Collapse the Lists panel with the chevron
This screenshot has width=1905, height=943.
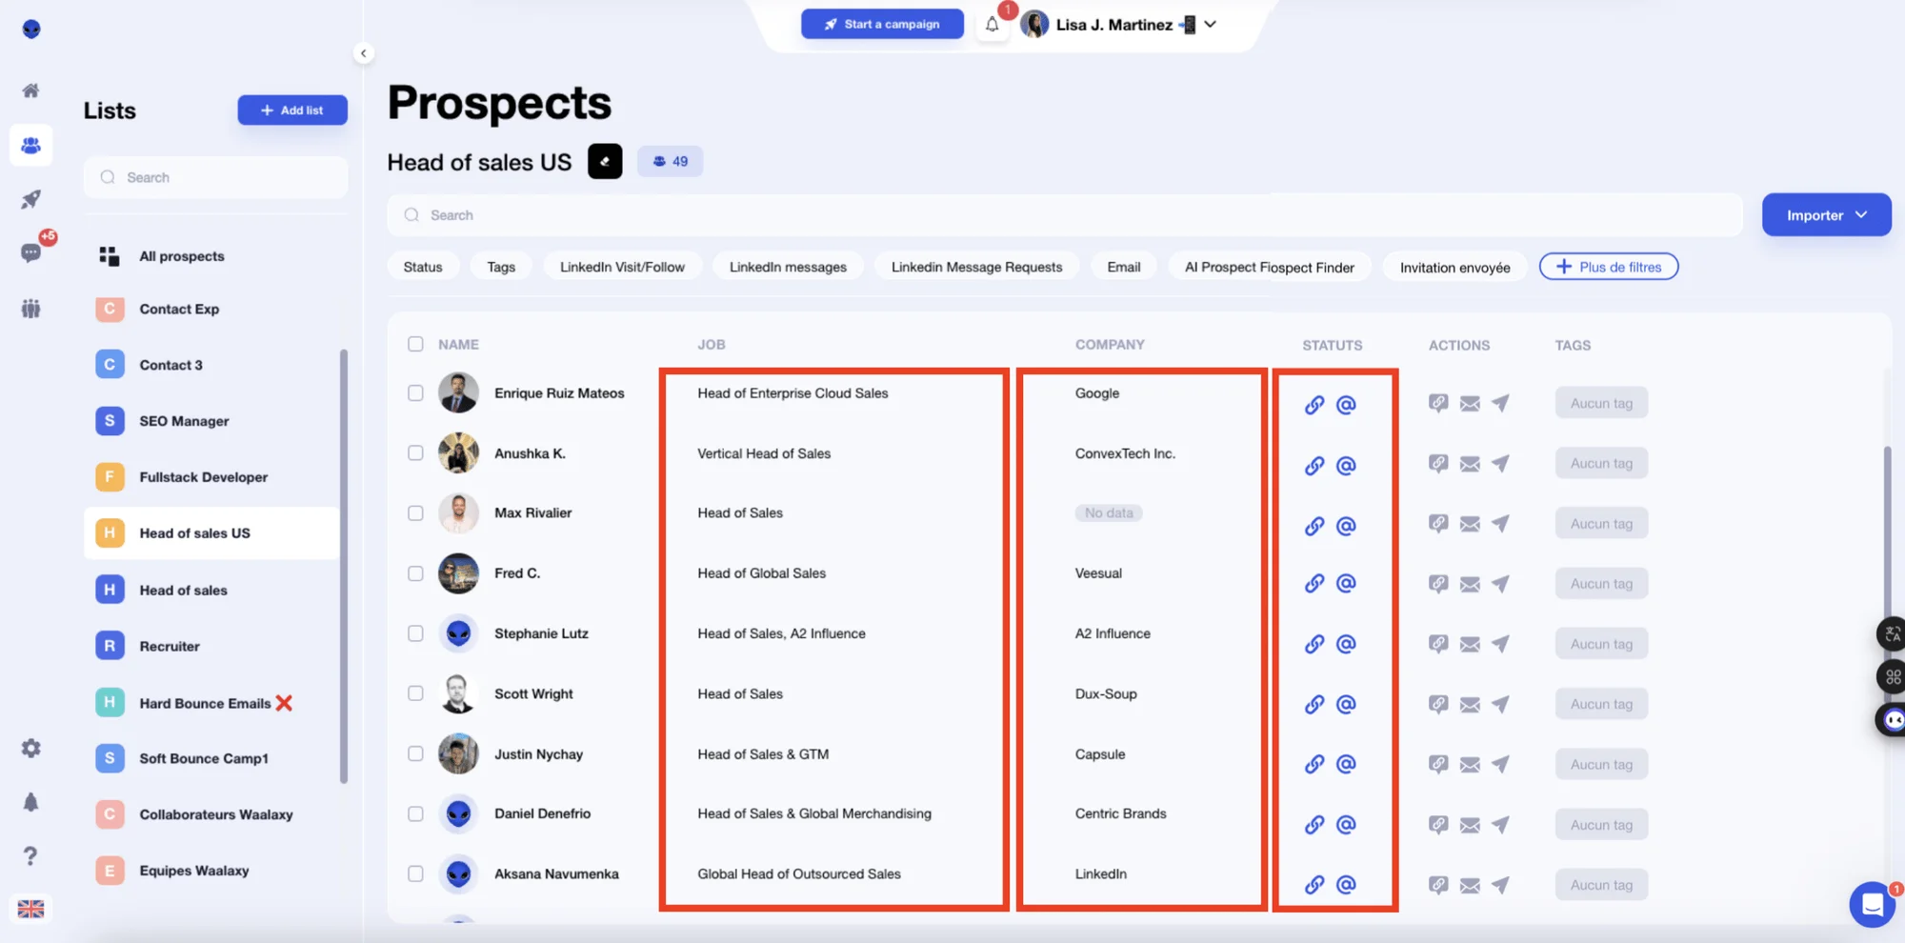(x=363, y=53)
